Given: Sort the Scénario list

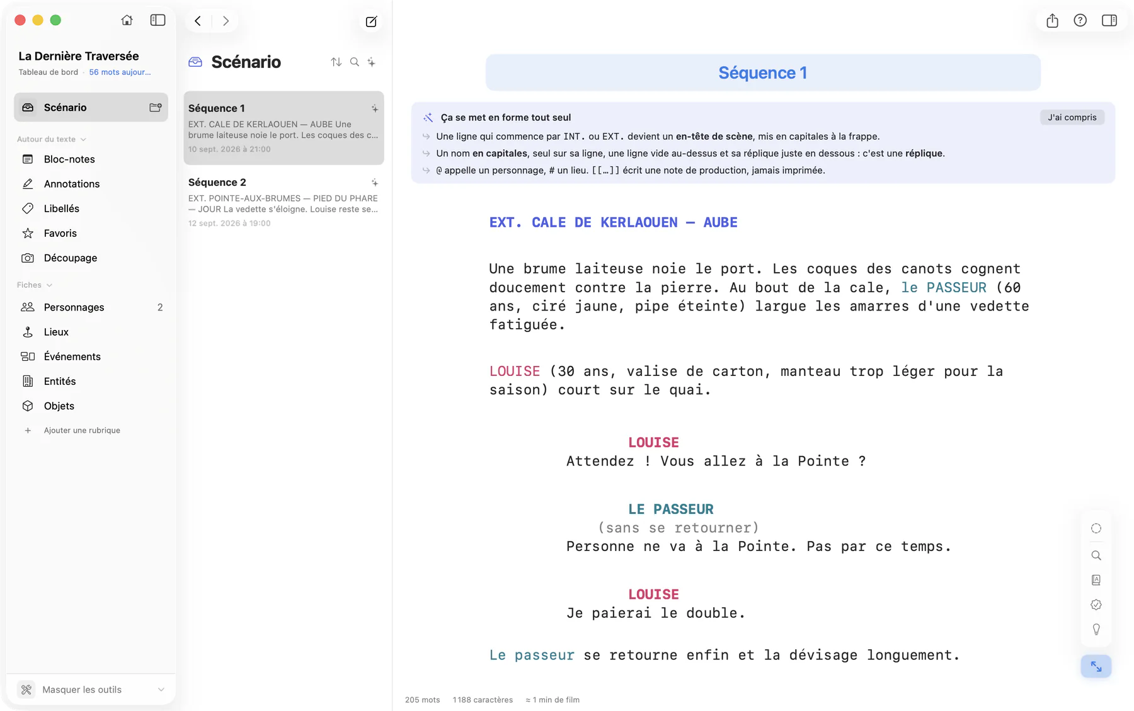Looking at the screenshot, I should tap(336, 62).
